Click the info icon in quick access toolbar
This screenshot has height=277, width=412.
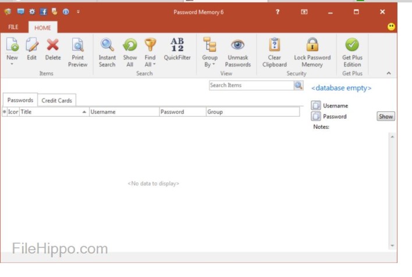click(x=66, y=12)
